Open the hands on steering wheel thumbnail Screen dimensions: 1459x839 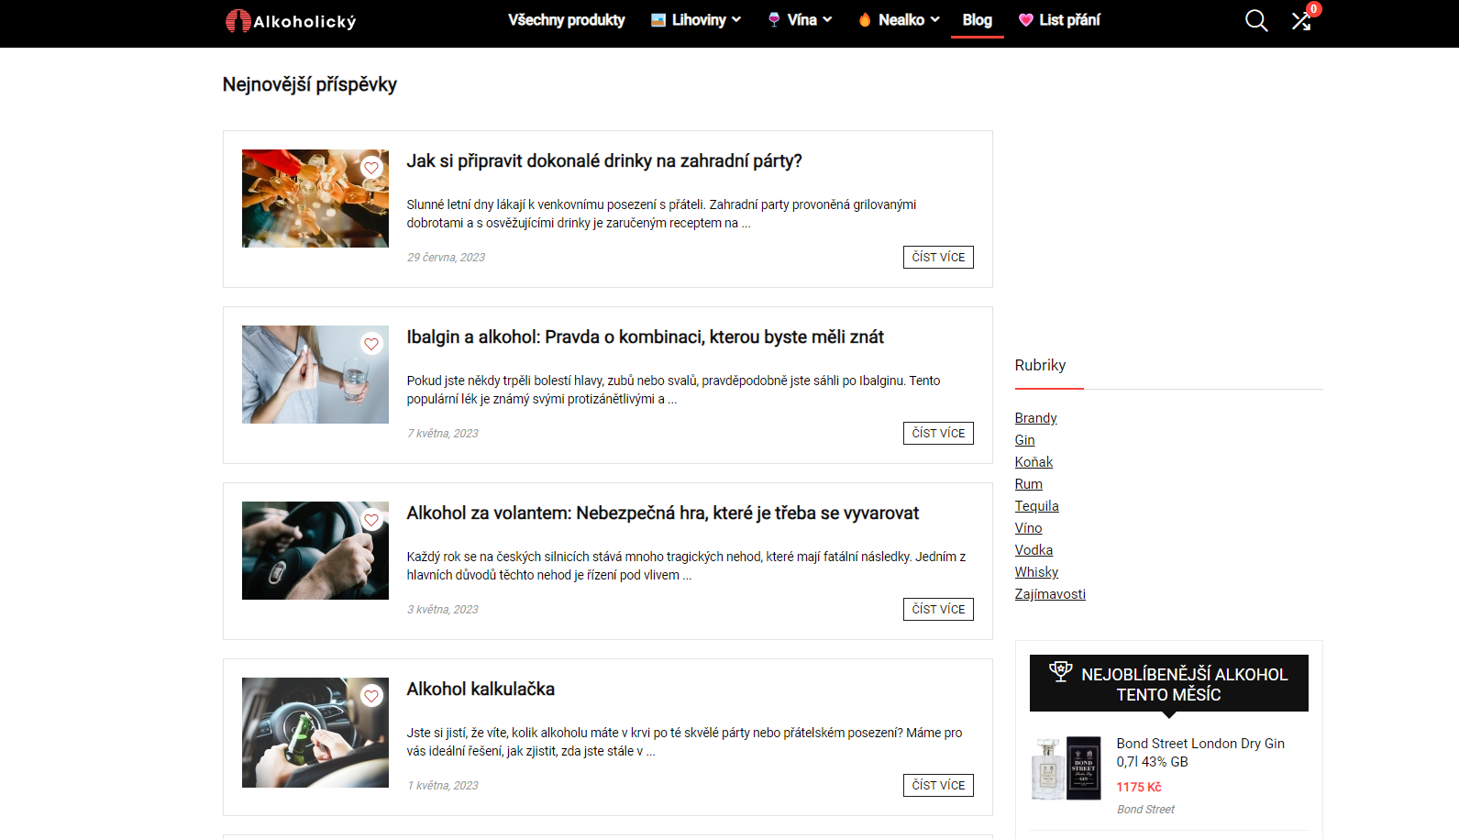pyautogui.click(x=315, y=550)
